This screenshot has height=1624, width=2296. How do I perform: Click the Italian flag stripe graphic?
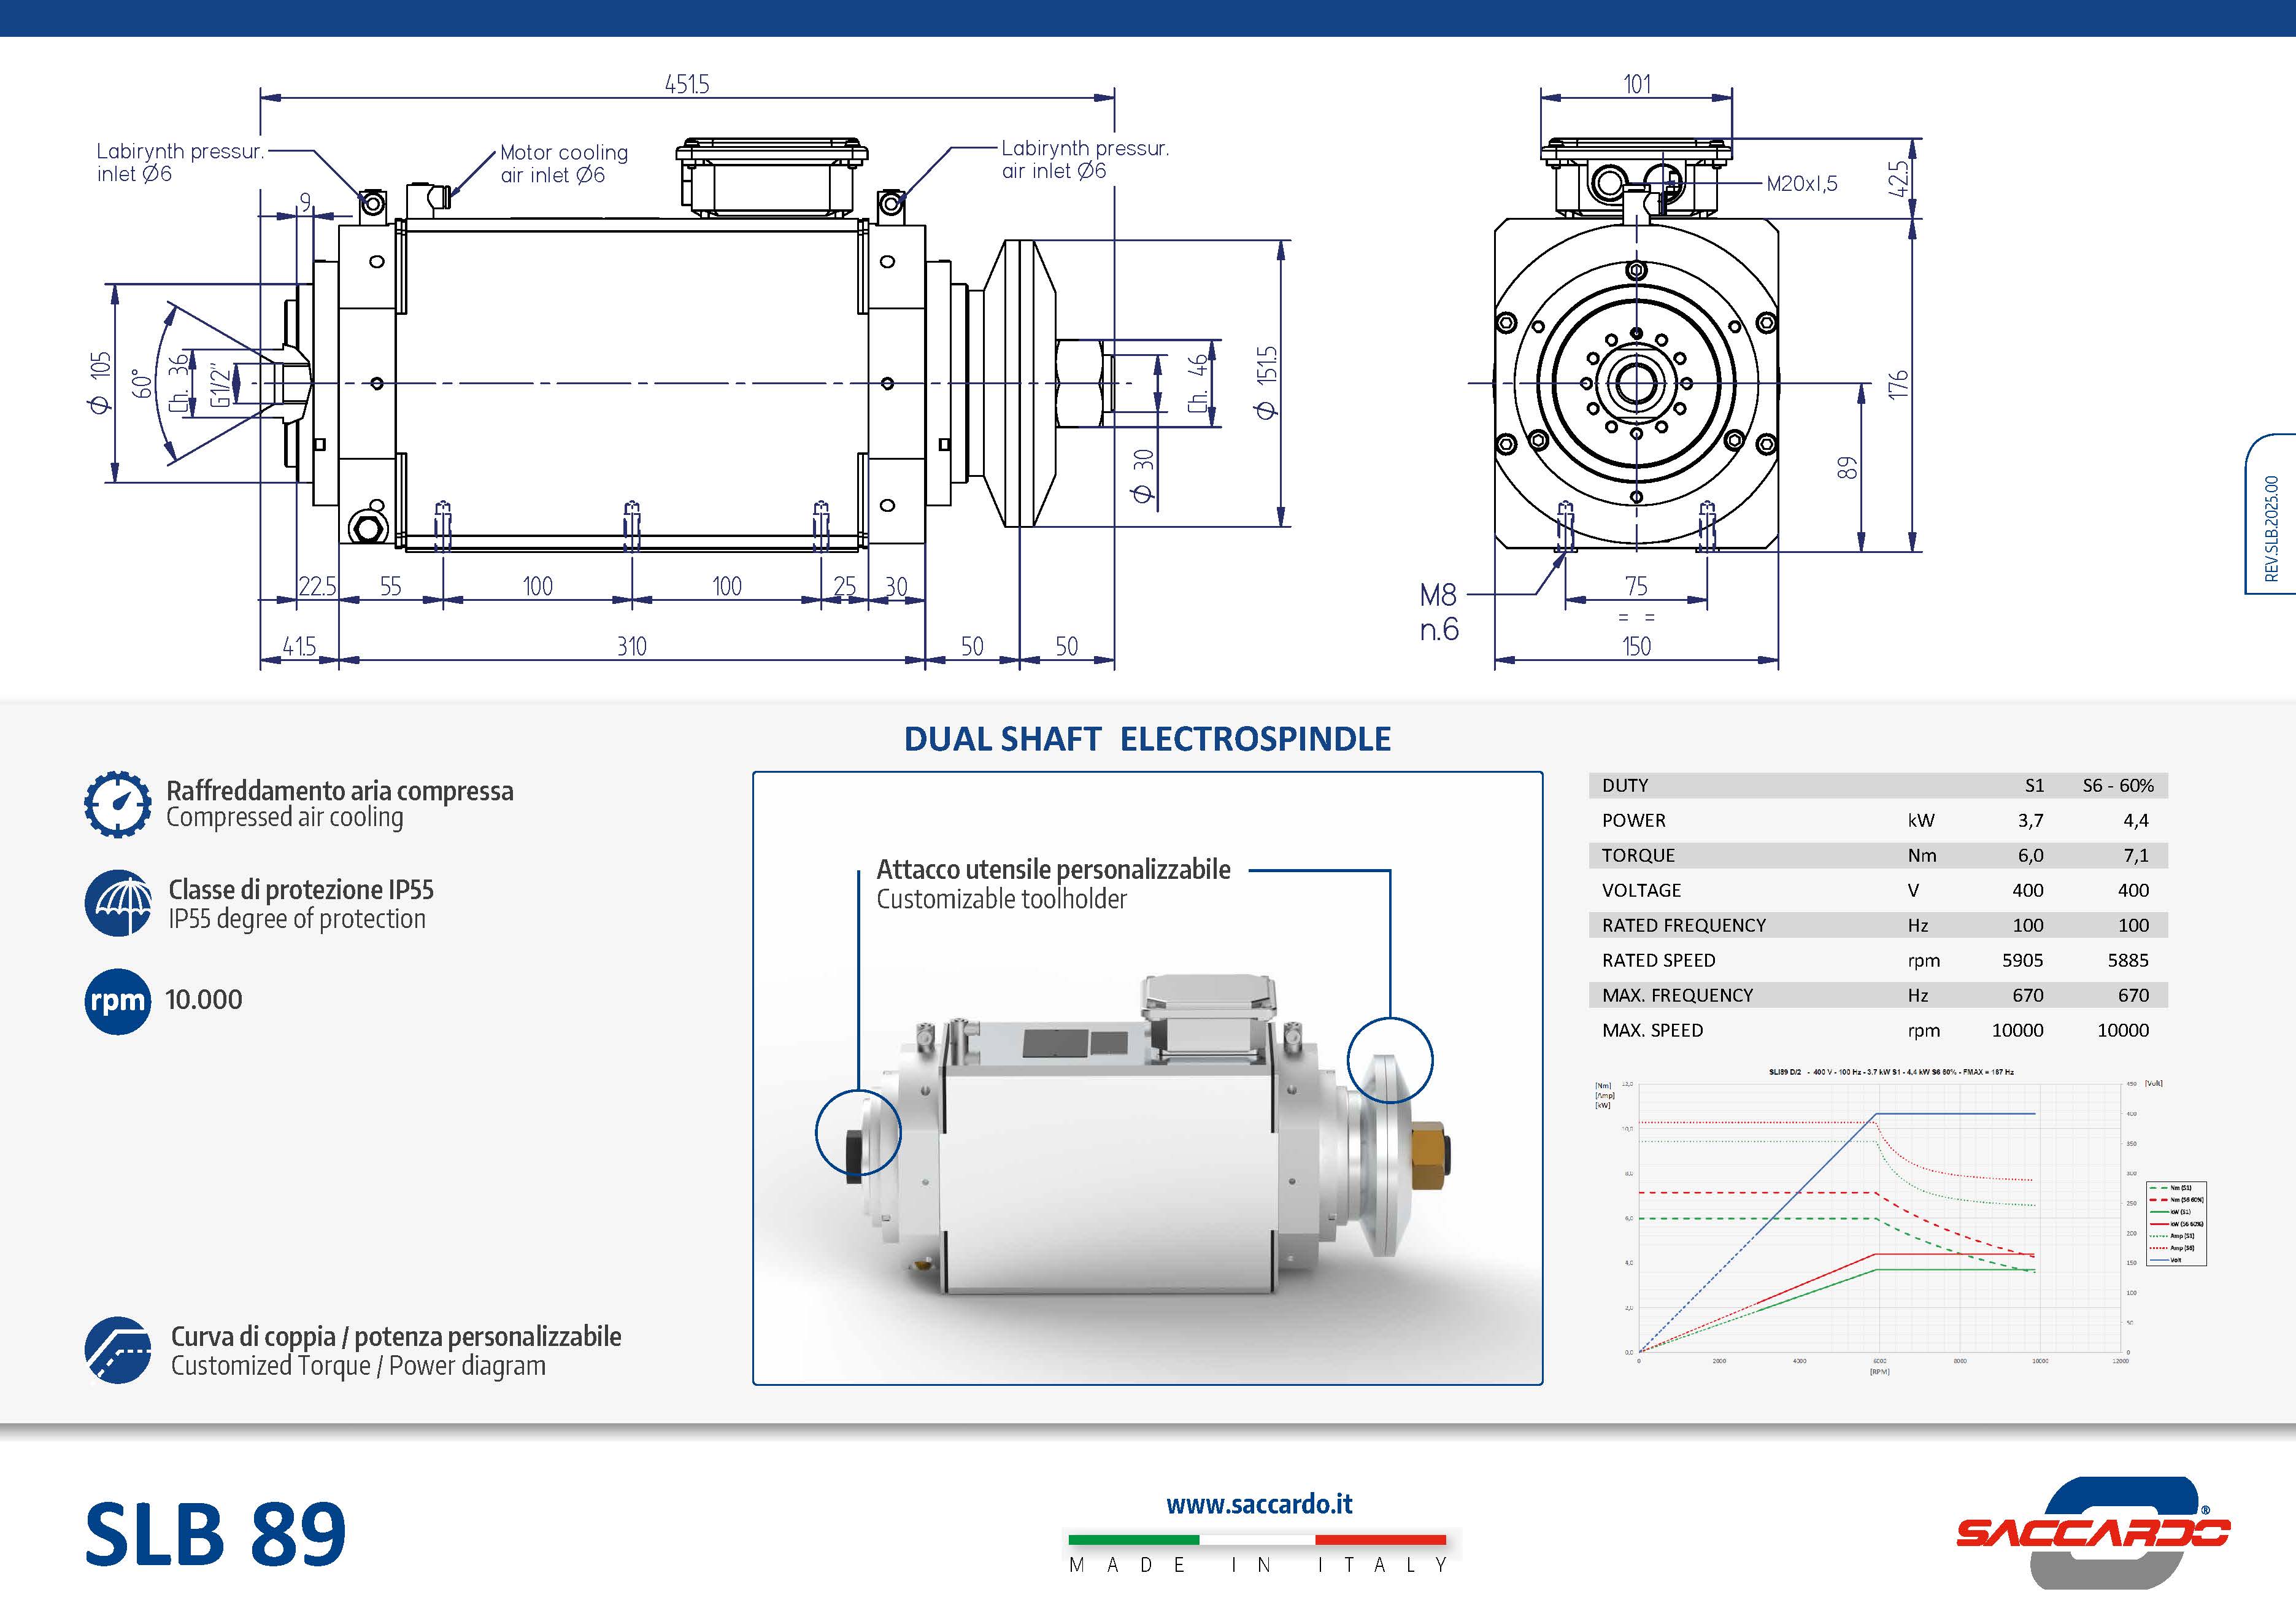pyautogui.click(x=1257, y=1540)
